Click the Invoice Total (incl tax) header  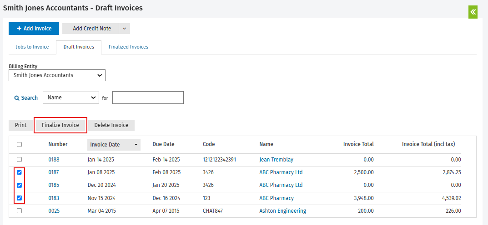[428, 144]
